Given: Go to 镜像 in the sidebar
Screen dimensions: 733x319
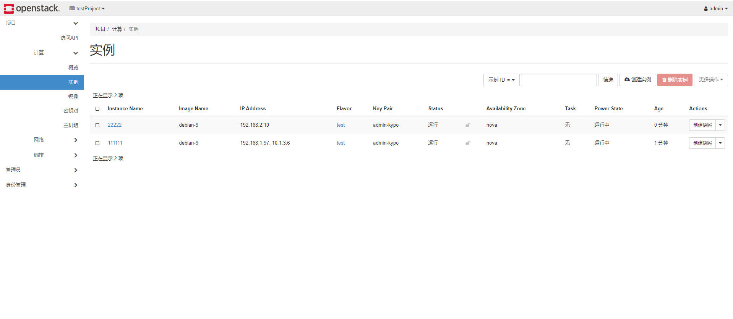Looking at the screenshot, I should (73, 97).
